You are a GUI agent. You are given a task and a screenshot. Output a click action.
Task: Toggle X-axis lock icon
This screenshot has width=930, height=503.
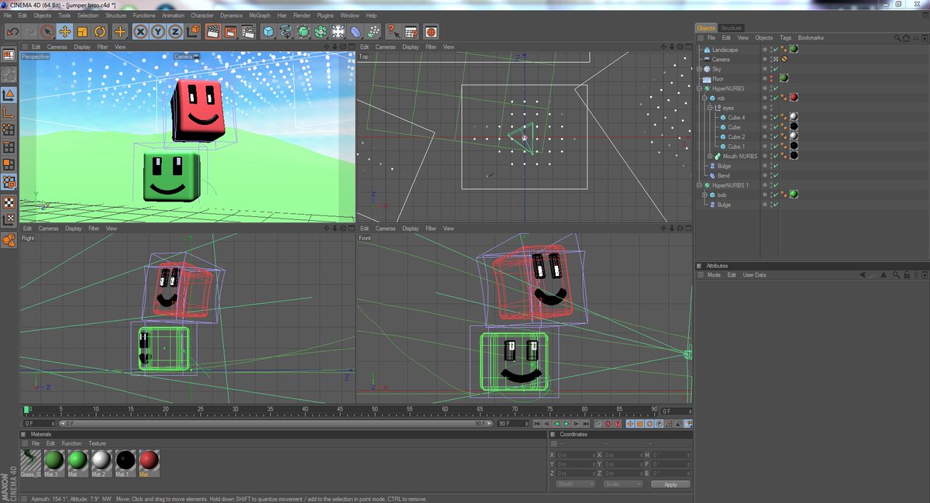pos(141,32)
